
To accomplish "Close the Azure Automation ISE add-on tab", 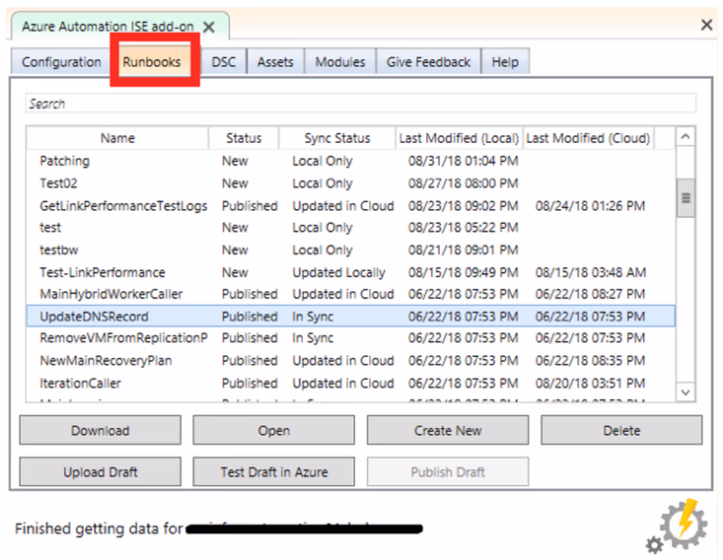I will (x=209, y=27).
